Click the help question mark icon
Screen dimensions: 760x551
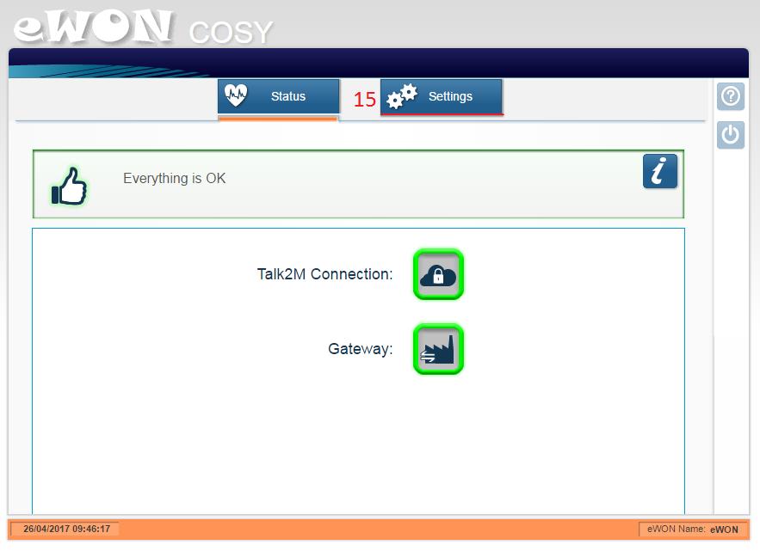click(x=731, y=96)
